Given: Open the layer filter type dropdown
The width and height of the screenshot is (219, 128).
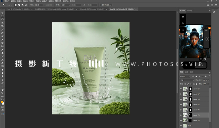Looking at the screenshot, I should (x=185, y=76).
